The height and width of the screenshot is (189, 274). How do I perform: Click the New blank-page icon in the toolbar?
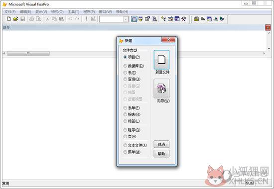click(9, 19)
